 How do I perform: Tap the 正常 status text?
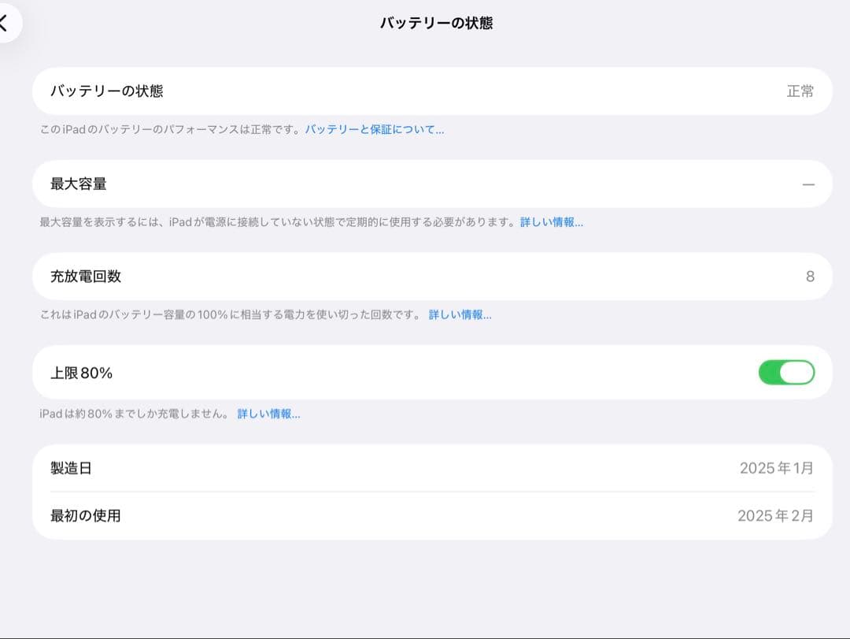coord(801,91)
